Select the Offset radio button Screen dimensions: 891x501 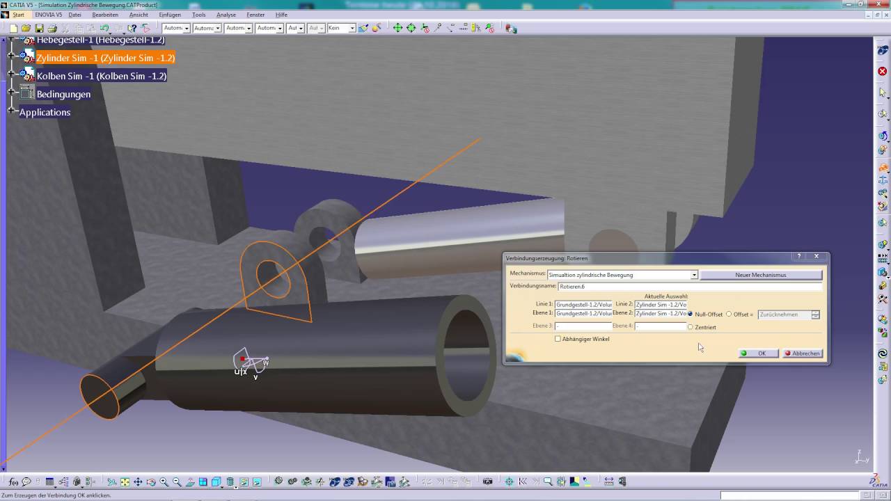point(729,314)
